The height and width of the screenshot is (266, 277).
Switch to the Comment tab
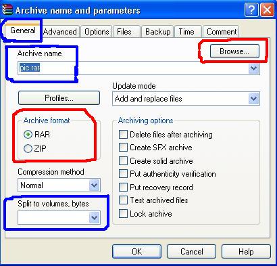[222, 32]
